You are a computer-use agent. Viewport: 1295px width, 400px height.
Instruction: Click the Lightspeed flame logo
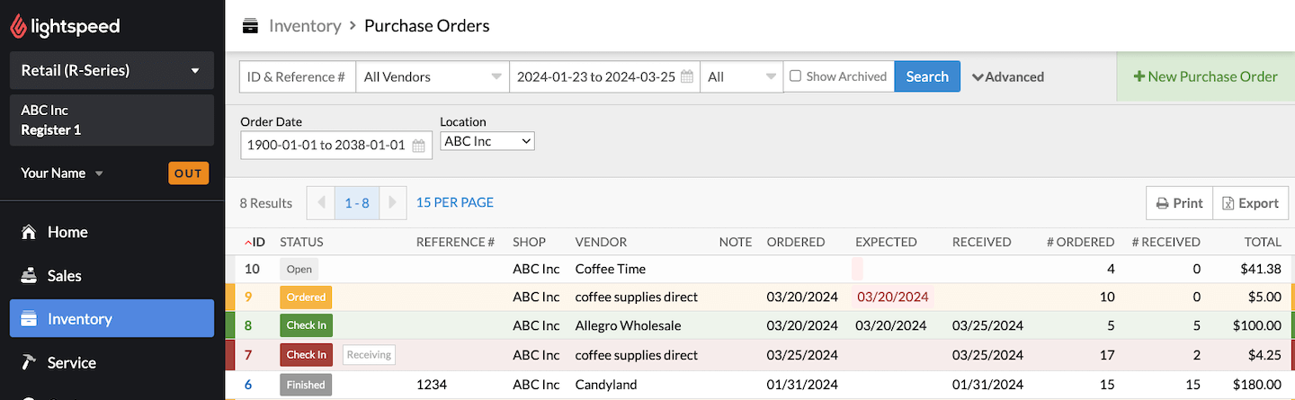[18, 27]
